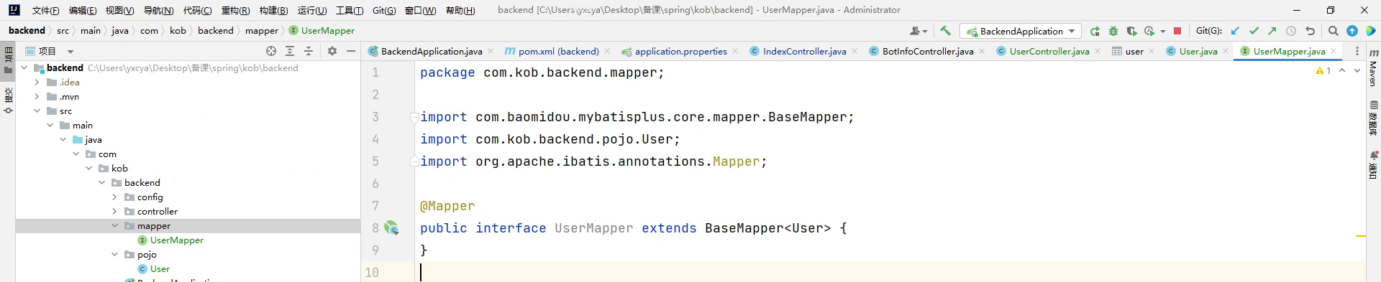The height and width of the screenshot is (282, 1381).
Task: Collapse the src folder
Action: [37, 111]
